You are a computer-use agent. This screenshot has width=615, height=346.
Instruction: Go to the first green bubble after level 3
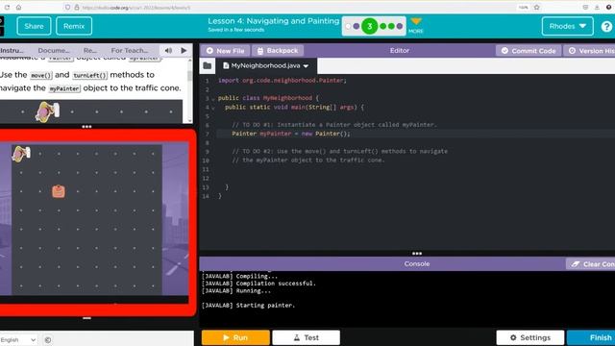point(383,26)
